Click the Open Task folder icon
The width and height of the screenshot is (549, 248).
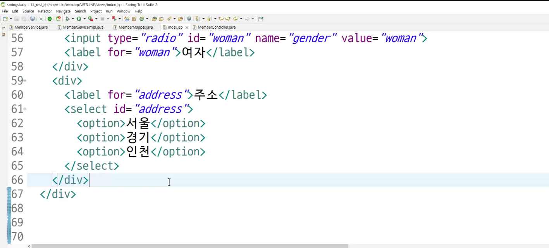[161, 19]
